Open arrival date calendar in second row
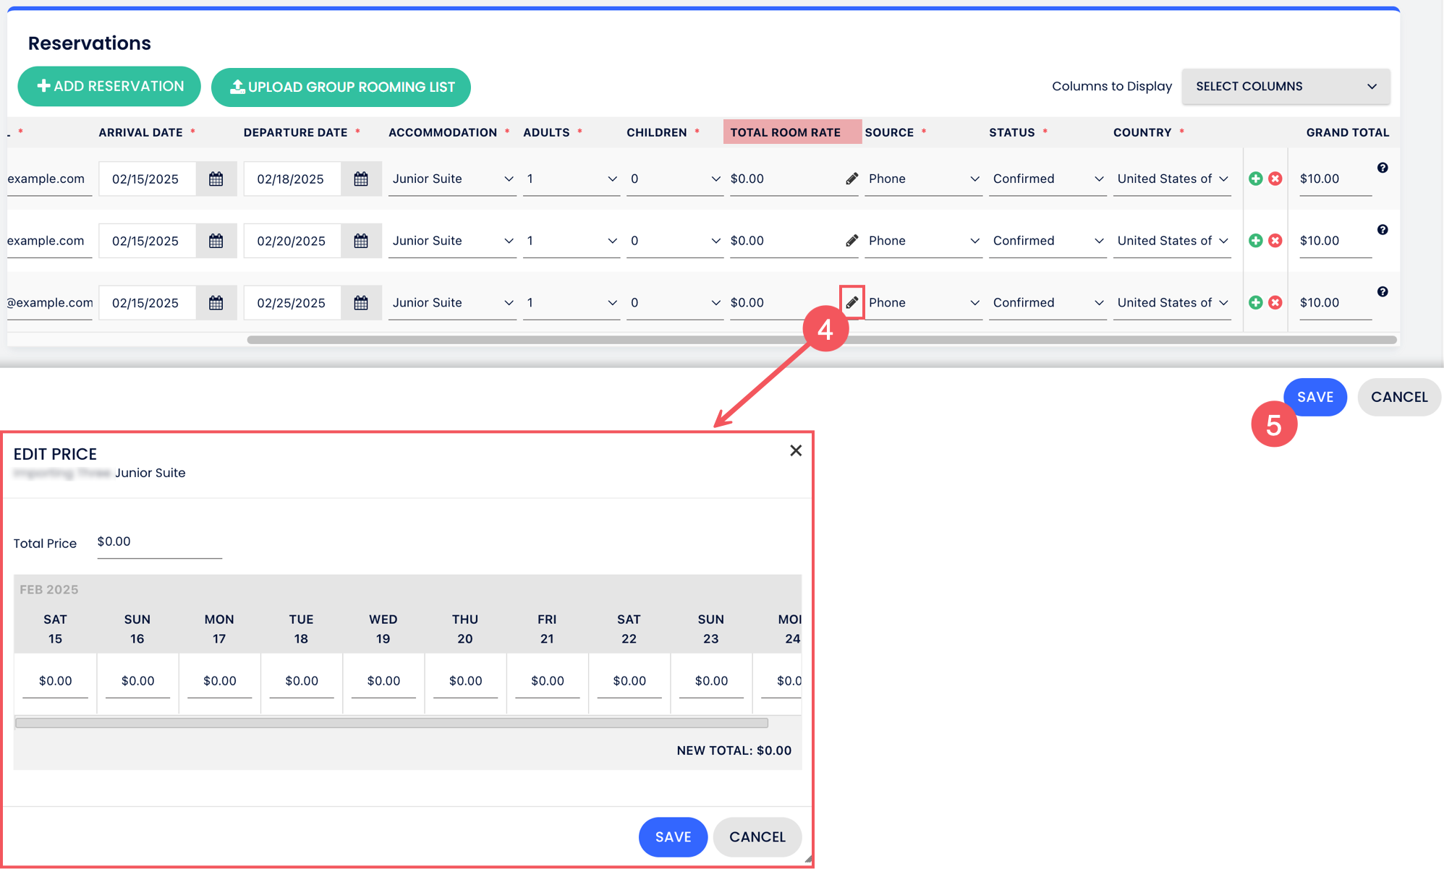The width and height of the screenshot is (1444, 869). tap(216, 241)
